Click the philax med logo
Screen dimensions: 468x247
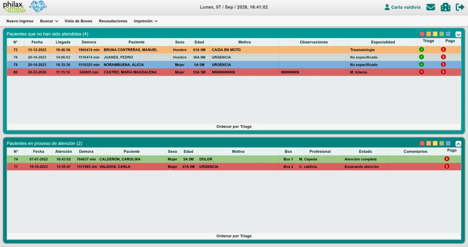(14, 7)
